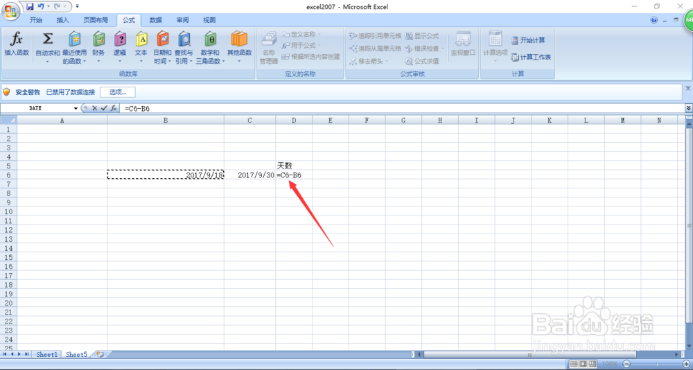Switch to the Data (数据) ribbon tab
This screenshot has height=370, width=693.
155,20
